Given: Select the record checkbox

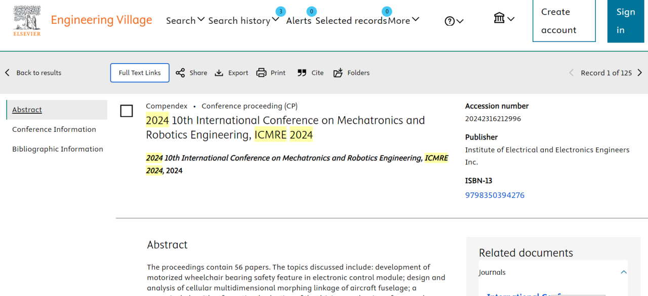Looking at the screenshot, I should tap(127, 111).
